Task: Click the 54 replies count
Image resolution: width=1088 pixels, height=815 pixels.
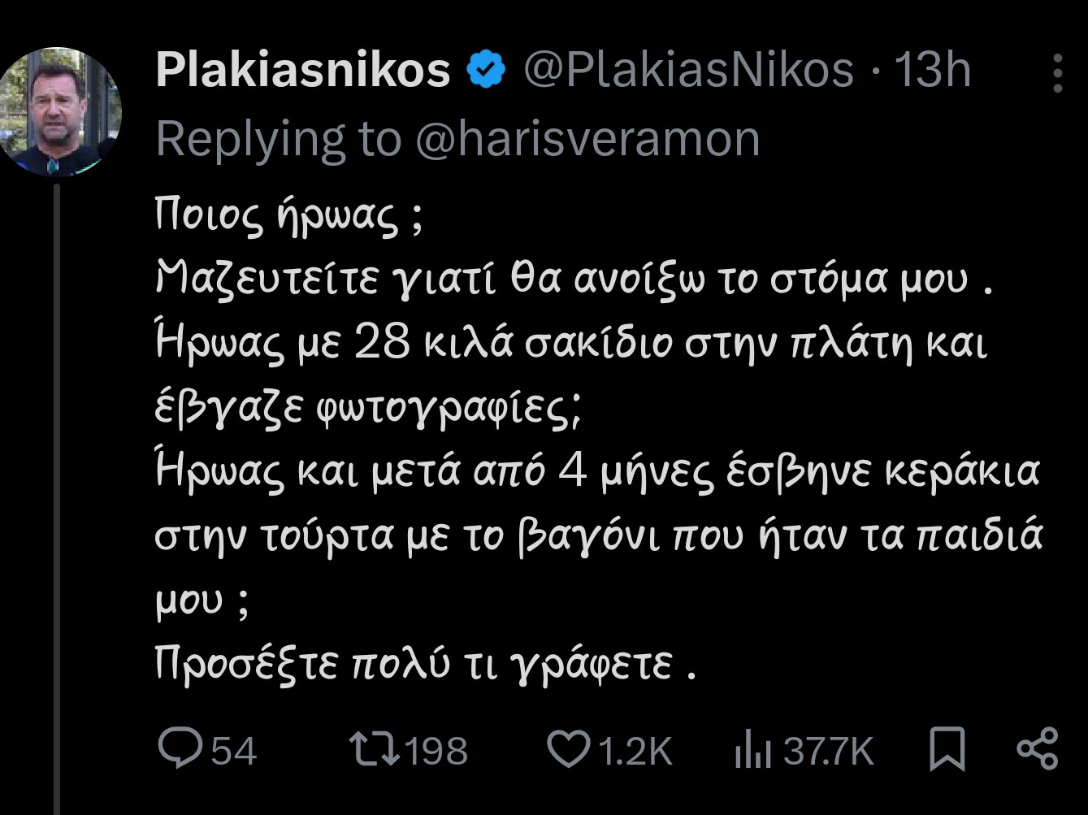Action: 234,751
